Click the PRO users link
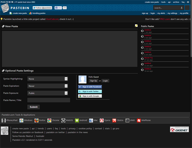The image size is (192, 148). click(x=165, y=19)
